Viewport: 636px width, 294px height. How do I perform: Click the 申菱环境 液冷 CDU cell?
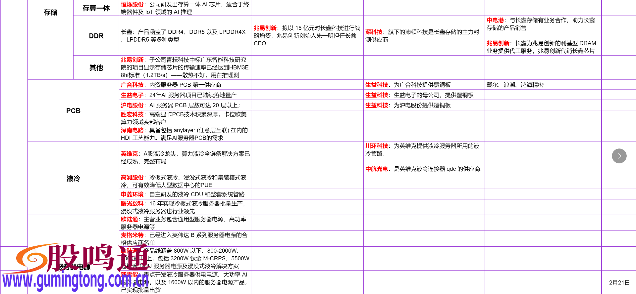point(185,194)
